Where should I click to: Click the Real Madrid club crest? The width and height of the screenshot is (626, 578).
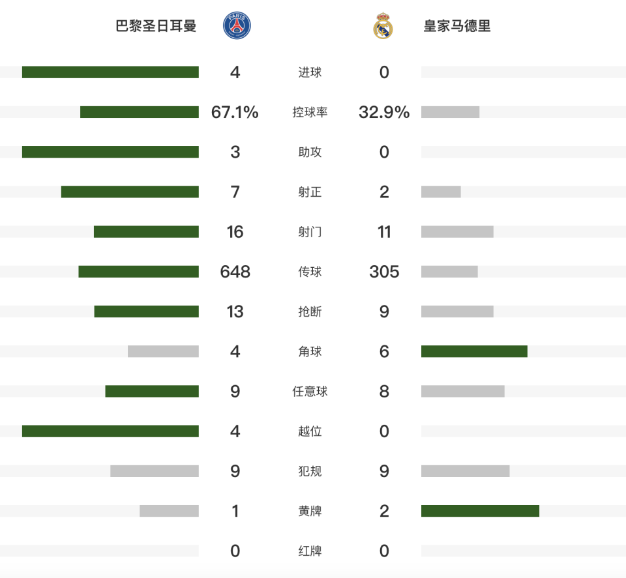[x=383, y=27]
